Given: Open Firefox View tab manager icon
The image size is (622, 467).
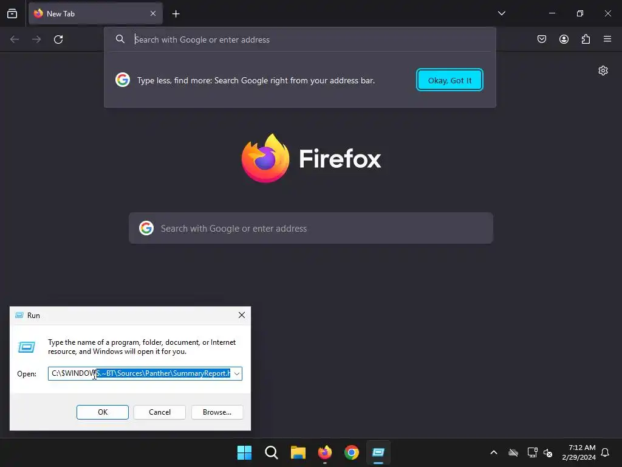Looking at the screenshot, I should click(x=12, y=13).
